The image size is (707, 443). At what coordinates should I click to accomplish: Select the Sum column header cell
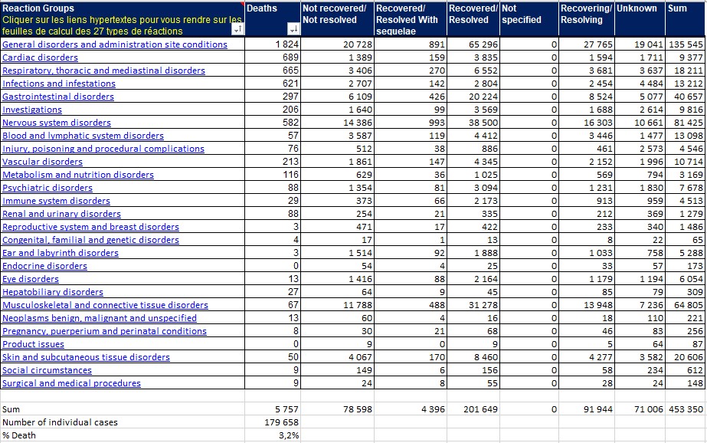pyautogui.click(x=686, y=19)
